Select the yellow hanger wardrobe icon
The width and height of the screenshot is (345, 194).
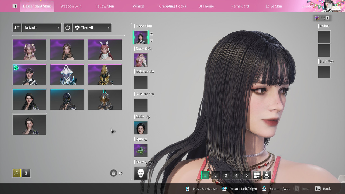17,173
